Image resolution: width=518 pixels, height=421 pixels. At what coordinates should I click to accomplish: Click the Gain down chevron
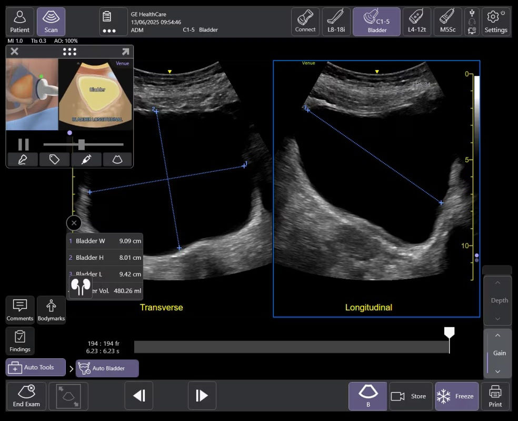click(498, 371)
